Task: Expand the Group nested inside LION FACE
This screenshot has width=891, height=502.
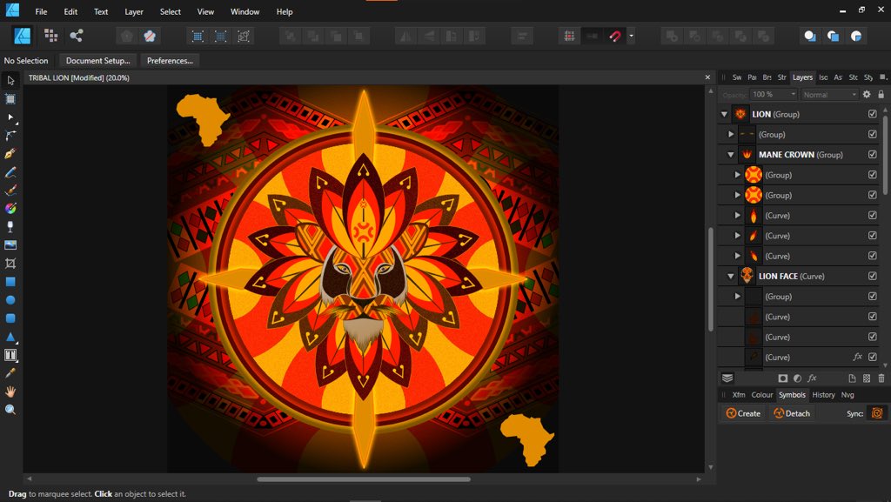Action: [x=738, y=297]
